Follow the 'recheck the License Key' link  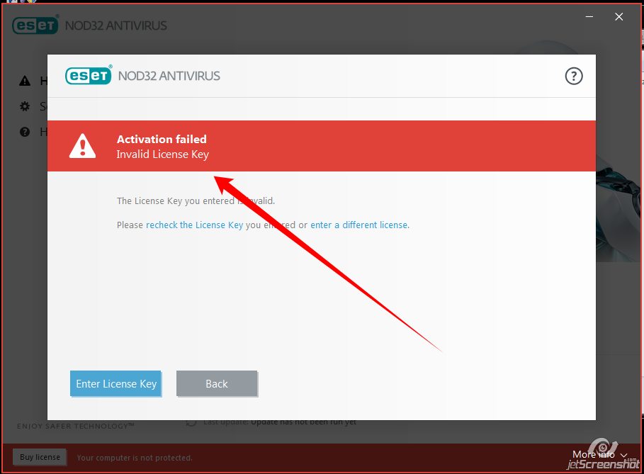point(194,225)
